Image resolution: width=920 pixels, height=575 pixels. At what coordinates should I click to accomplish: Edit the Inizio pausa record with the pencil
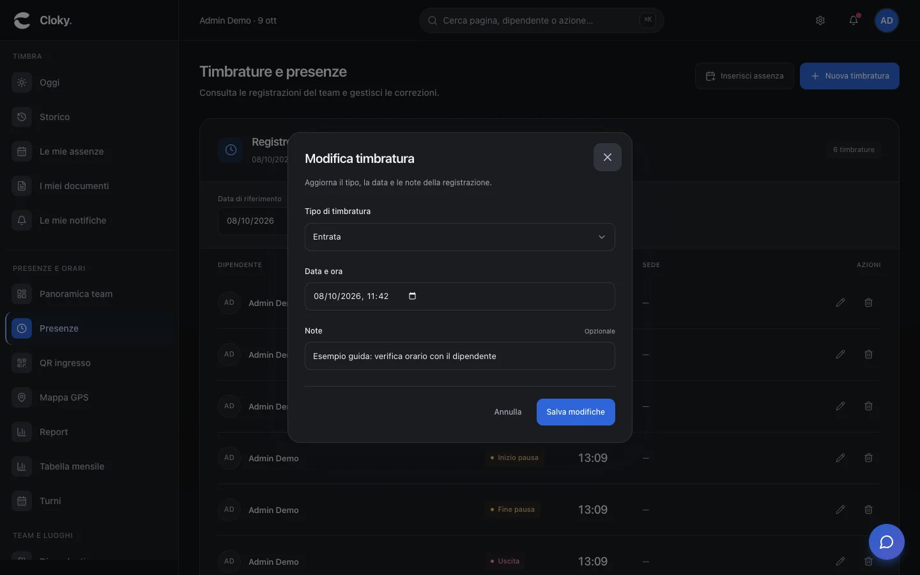(x=840, y=457)
